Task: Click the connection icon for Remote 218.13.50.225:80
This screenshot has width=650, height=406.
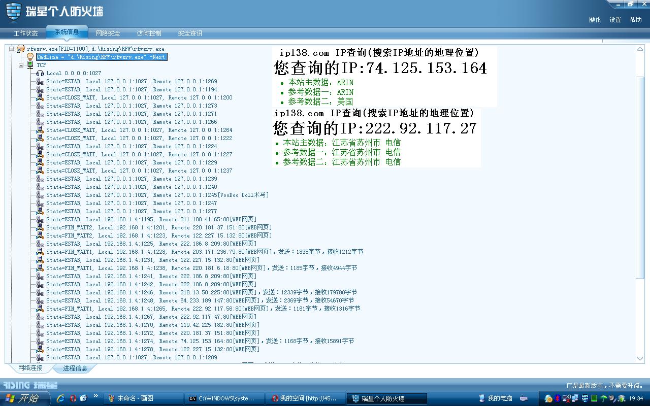Action: (x=40, y=292)
